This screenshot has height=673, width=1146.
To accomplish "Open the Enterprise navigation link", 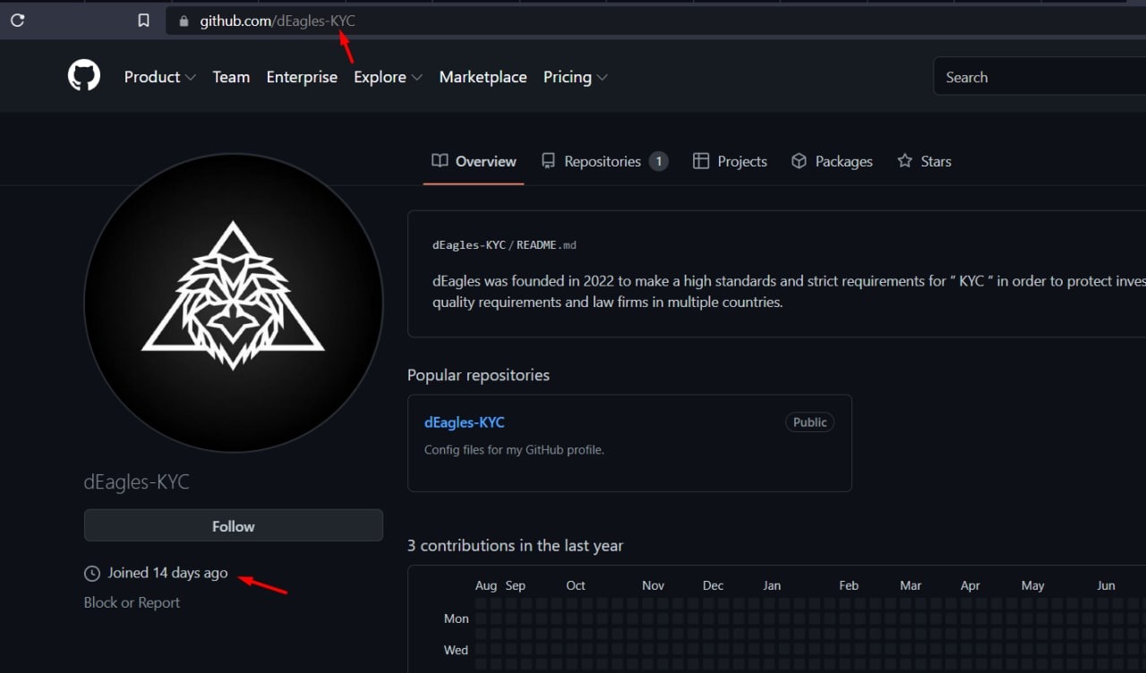I will pos(302,77).
